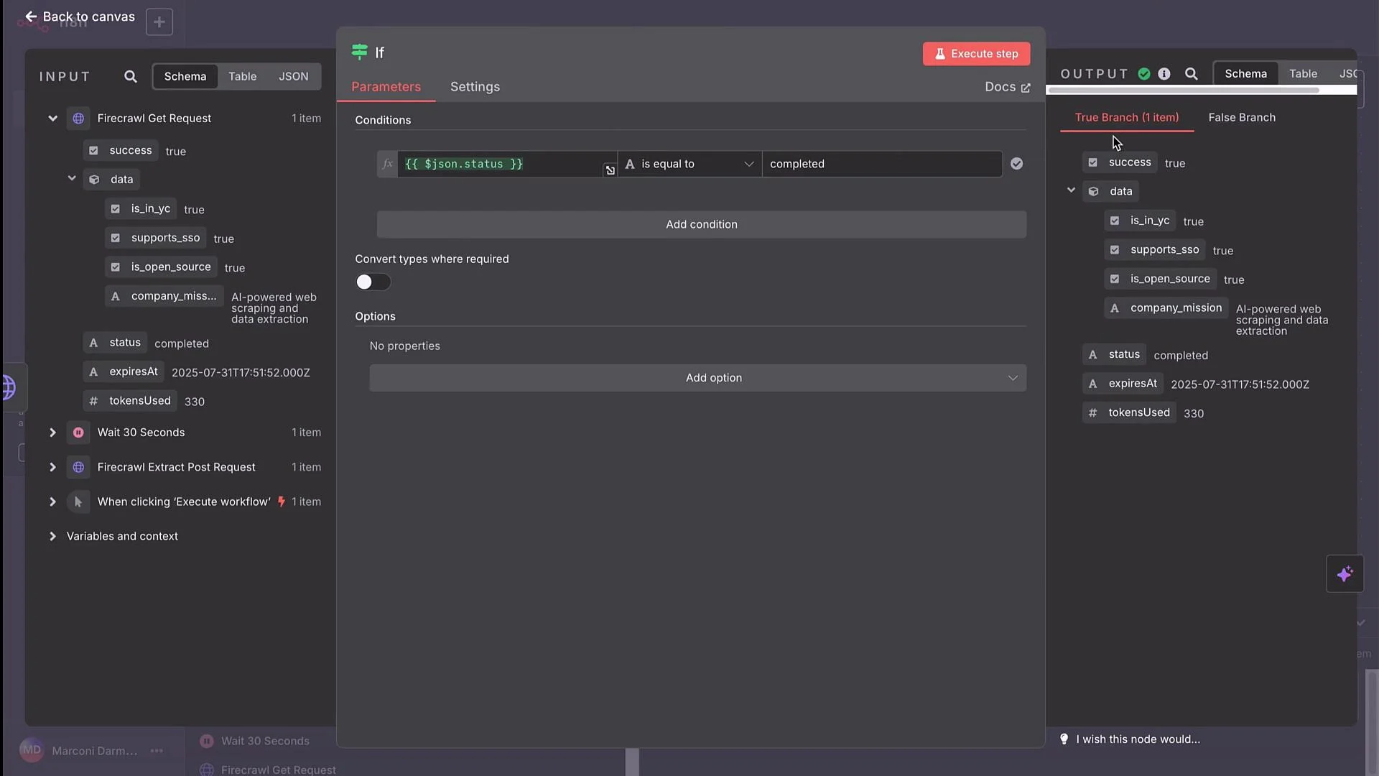Click the input success boolean checkbox icon

point(93,151)
